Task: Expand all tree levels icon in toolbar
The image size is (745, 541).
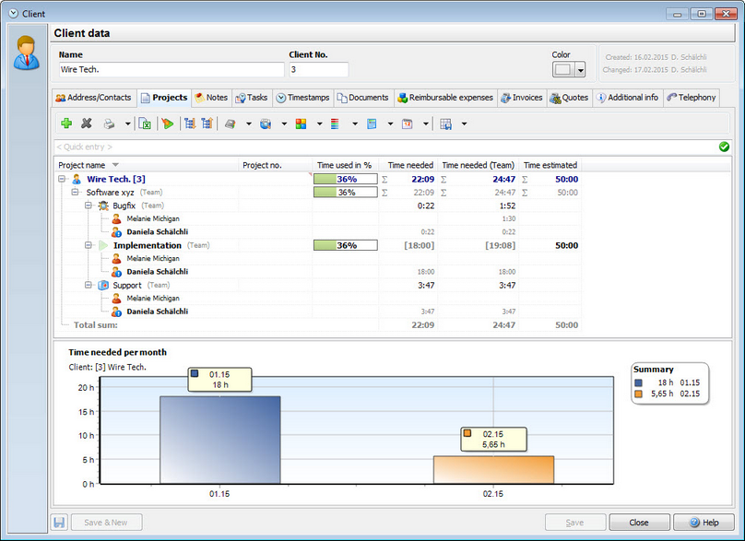Action: click(190, 124)
